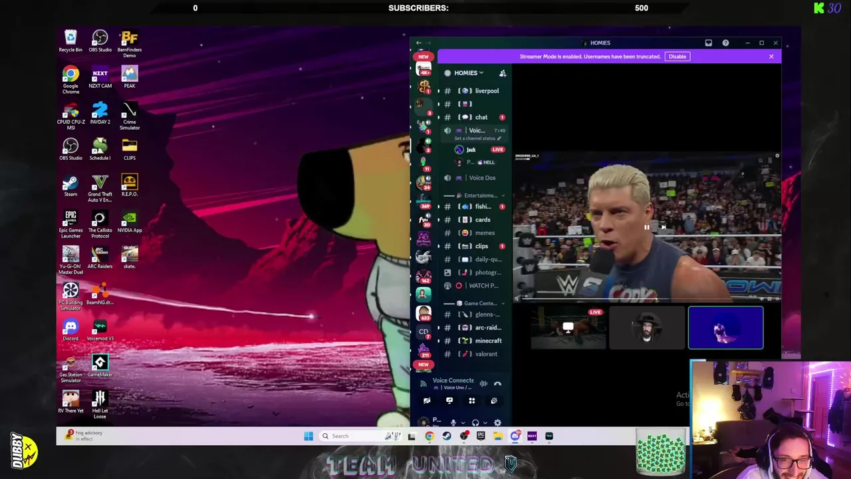This screenshot has height=479, width=851.
Task: Disconnect from the voice channel
Action: tap(497, 384)
